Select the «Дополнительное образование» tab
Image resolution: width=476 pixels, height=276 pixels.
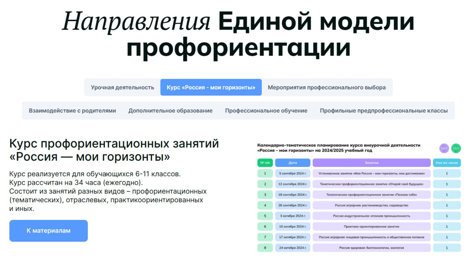pos(170,111)
